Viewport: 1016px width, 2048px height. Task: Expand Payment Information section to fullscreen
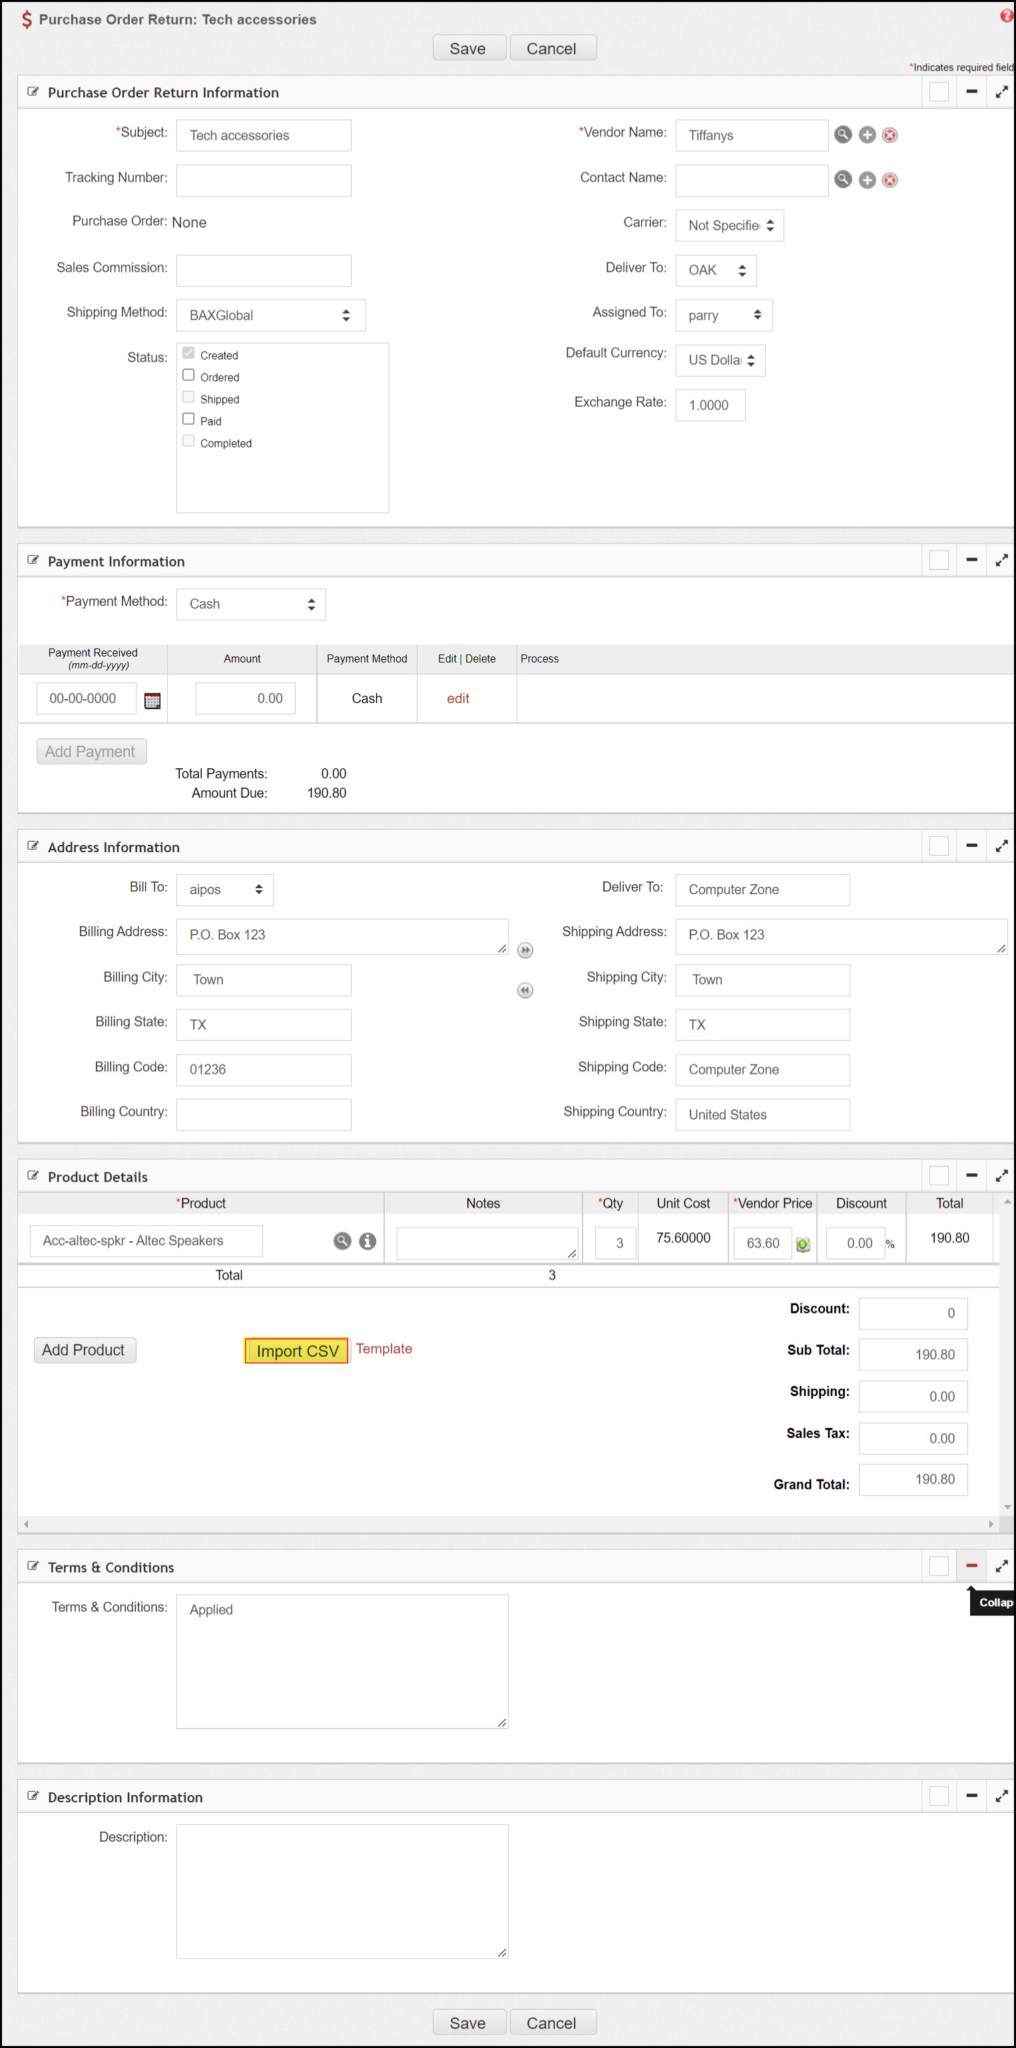click(1002, 561)
